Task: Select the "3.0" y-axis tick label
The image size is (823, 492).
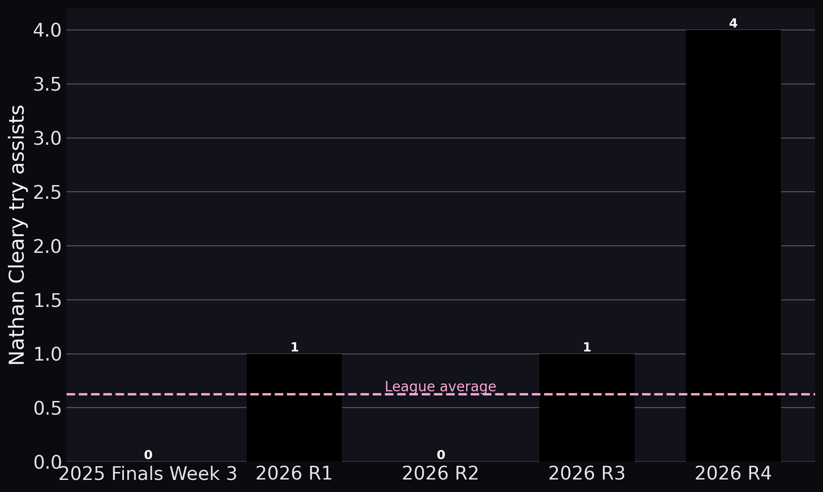Action: click(47, 138)
